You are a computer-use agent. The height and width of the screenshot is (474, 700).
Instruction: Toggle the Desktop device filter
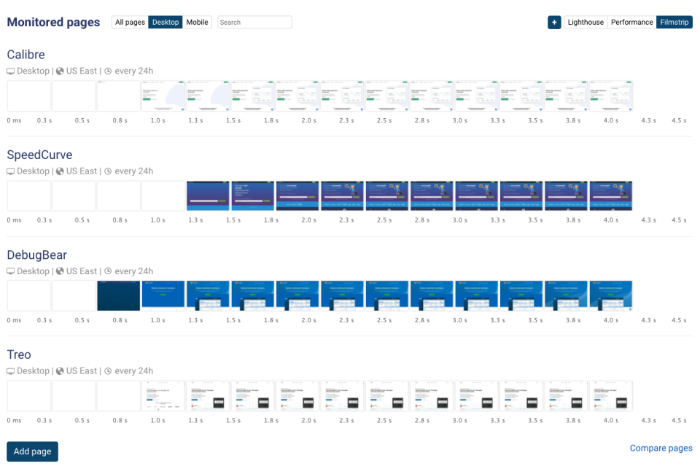165,22
